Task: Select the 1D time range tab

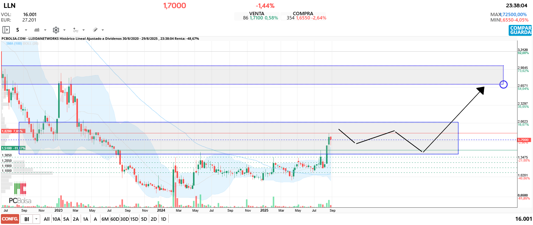Action: coord(163,219)
